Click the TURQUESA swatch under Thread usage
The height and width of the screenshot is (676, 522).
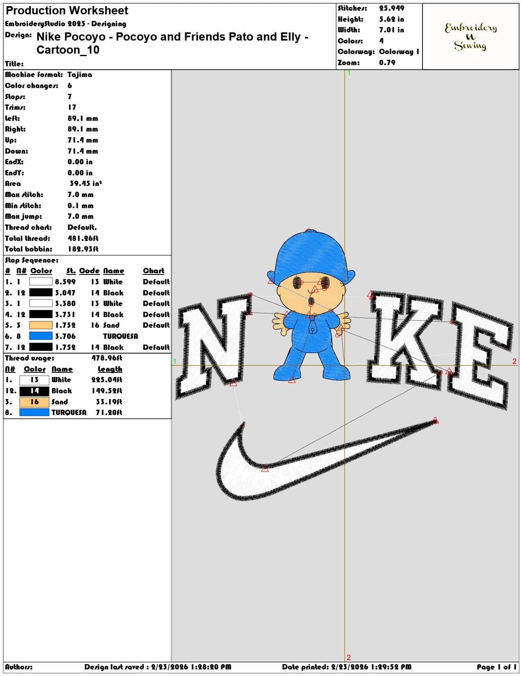(x=34, y=412)
